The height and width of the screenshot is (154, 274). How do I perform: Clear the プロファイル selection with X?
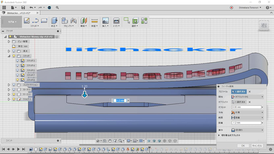coord(250,92)
